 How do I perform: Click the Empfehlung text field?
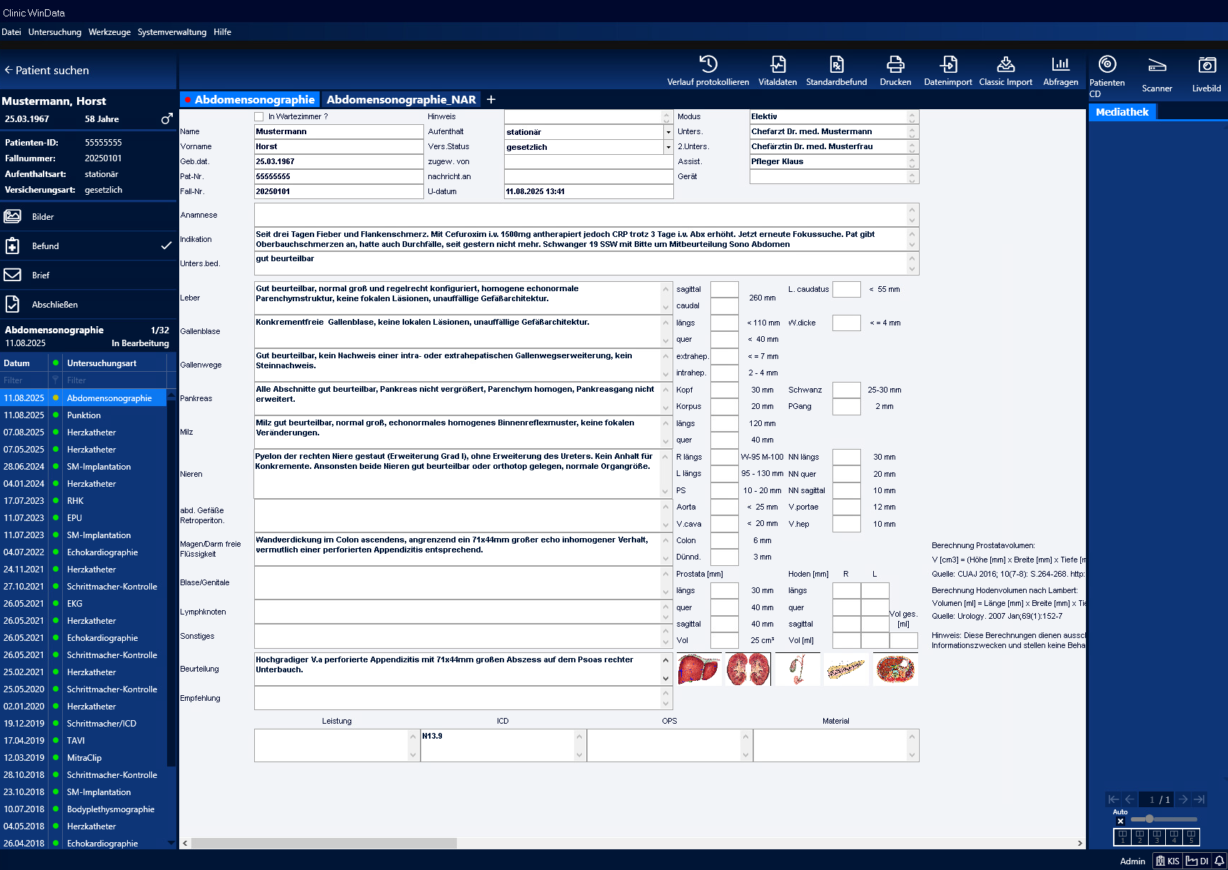coord(458,698)
